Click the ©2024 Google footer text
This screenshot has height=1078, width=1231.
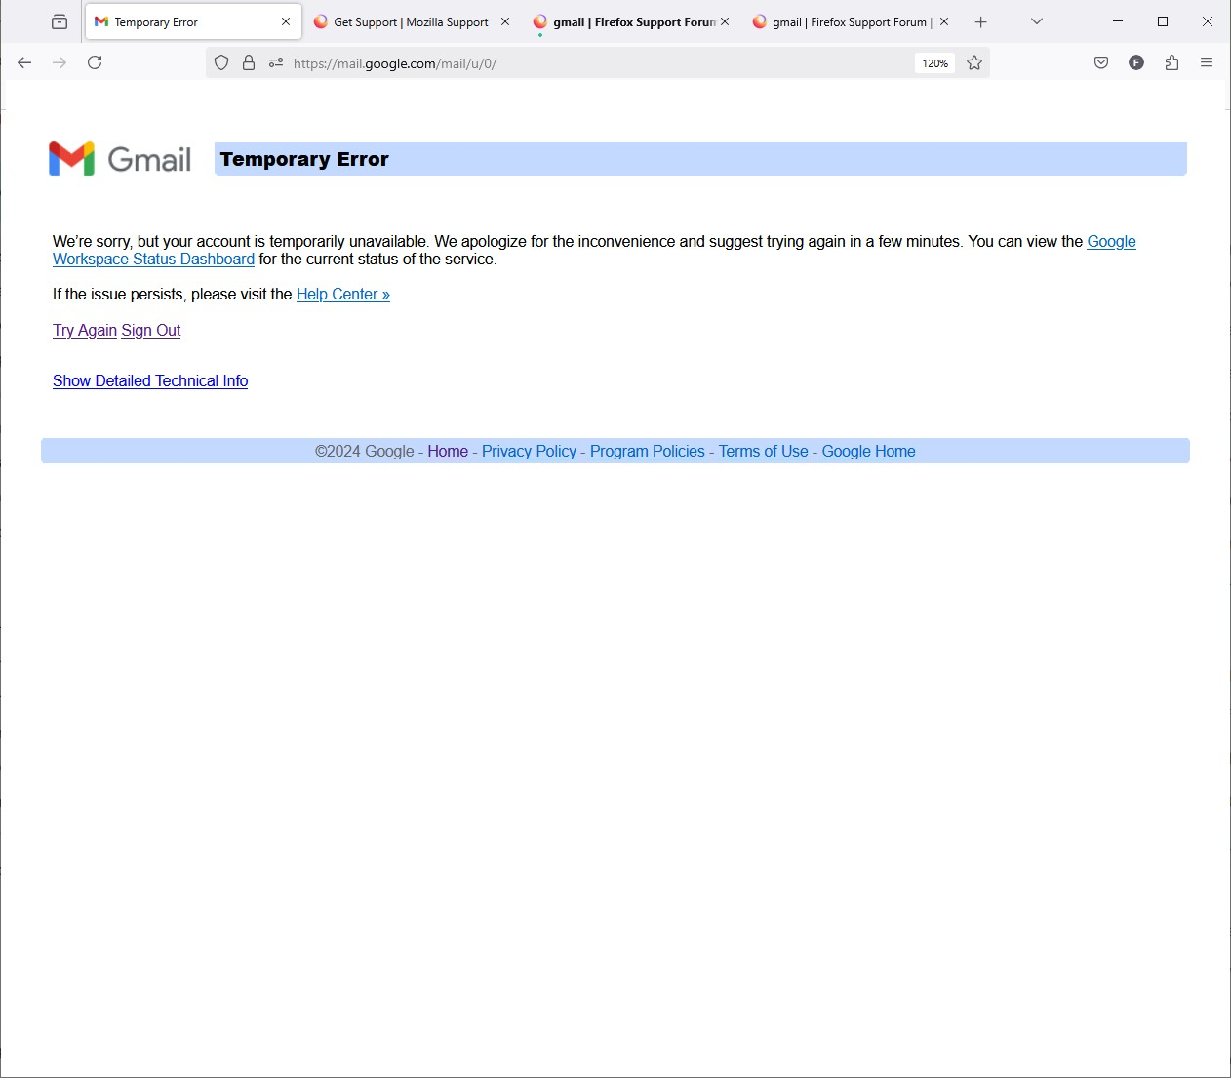coord(365,452)
